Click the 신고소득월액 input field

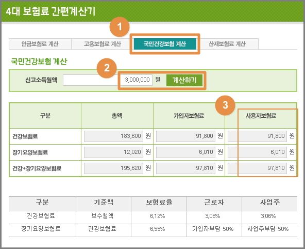tap(108, 80)
